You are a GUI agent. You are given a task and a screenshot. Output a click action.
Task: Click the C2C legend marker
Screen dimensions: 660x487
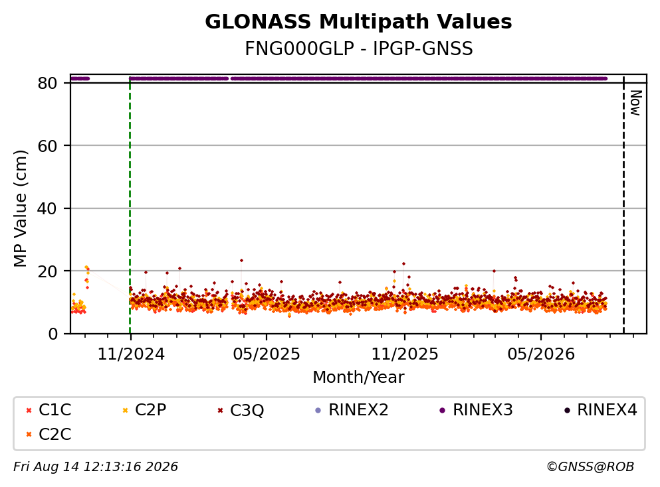point(29,435)
